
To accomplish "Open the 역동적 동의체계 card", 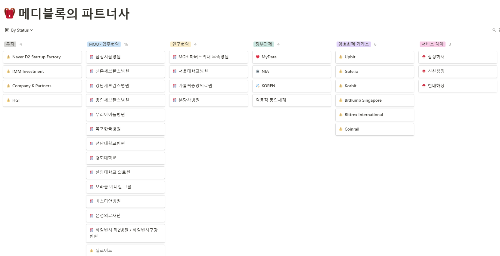I will pyautogui.click(x=292, y=100).
